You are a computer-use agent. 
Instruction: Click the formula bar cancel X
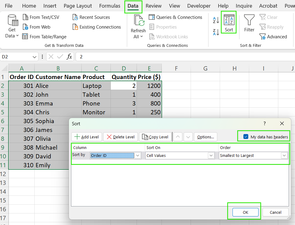51,57
